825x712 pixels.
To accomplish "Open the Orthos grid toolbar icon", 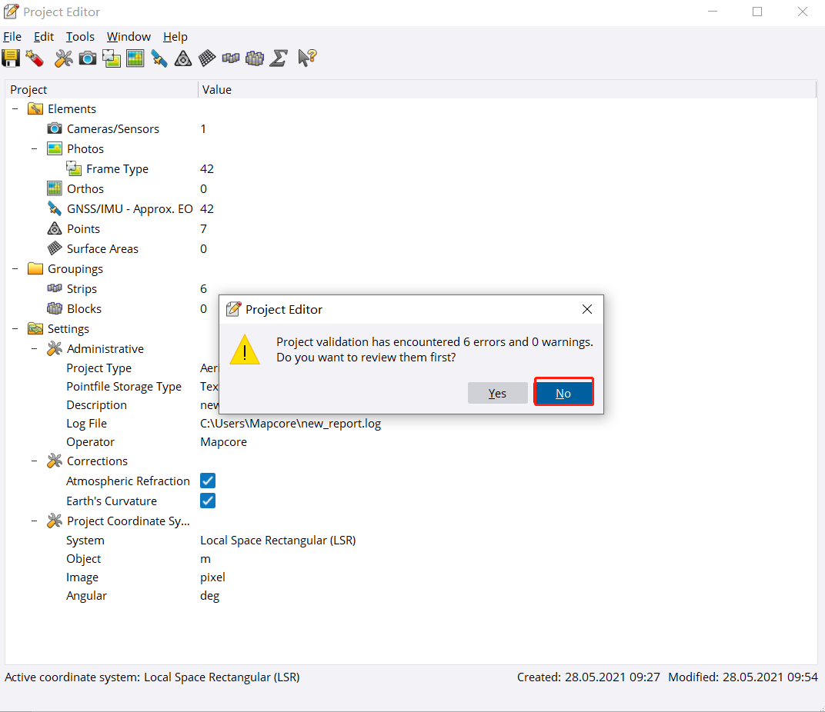I will (x=135, y=58).
